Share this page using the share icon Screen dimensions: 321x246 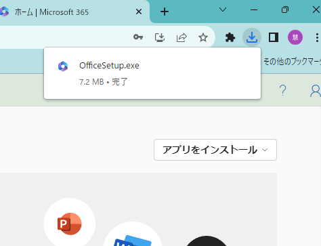click(x=181, y=37)
